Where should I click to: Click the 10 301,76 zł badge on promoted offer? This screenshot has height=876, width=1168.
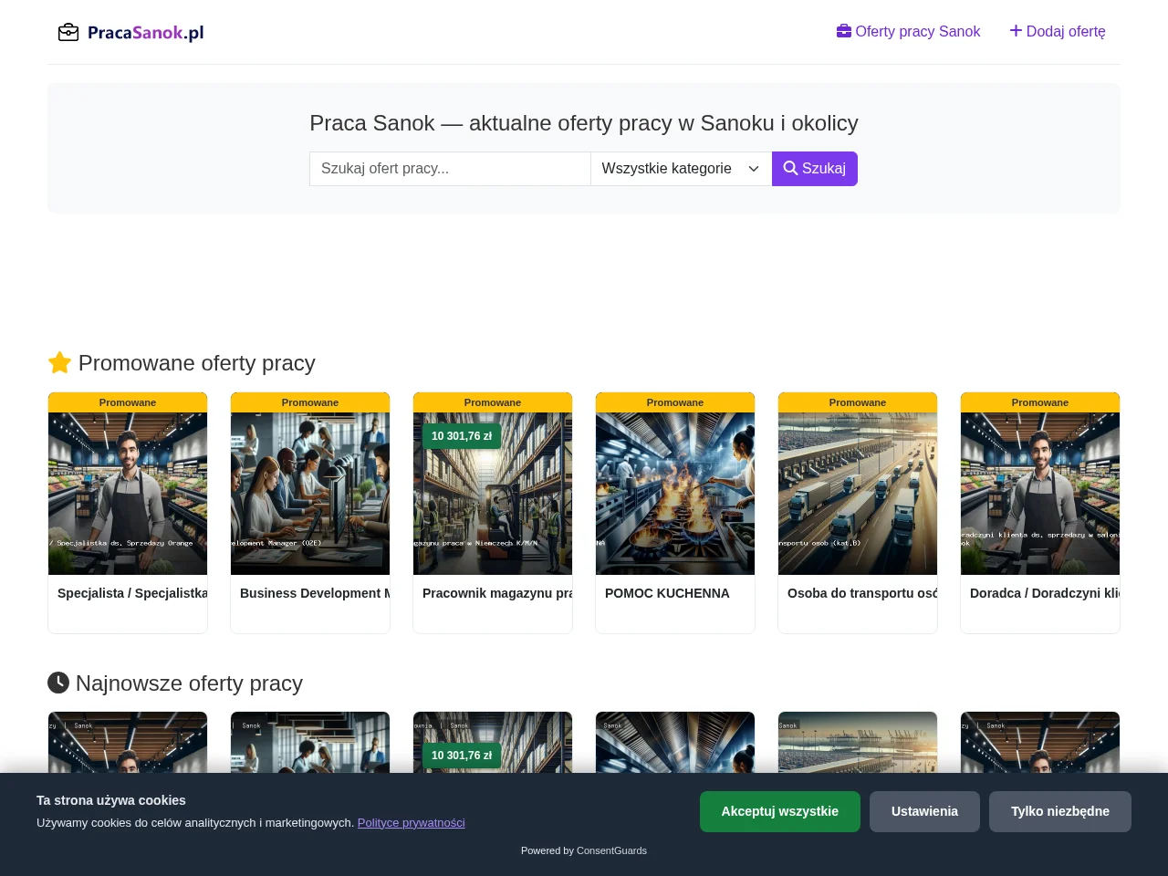[462, 436]
